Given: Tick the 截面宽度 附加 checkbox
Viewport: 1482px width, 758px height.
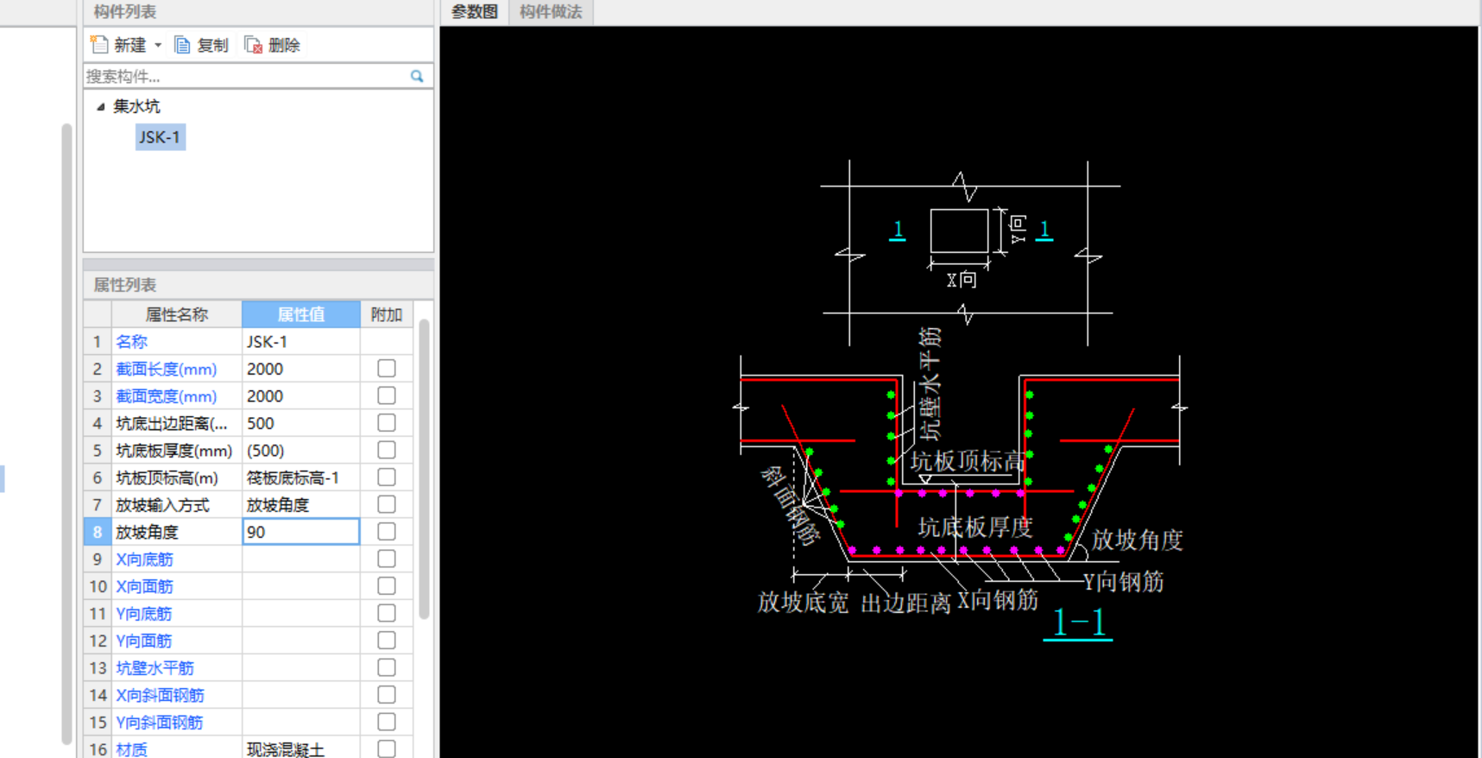Looking at the screenshot, I should [387, 395].
